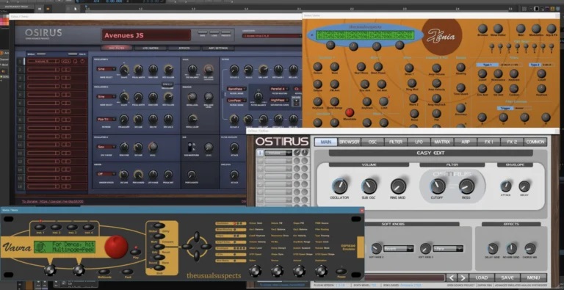Switch to the BROWSER tab in Ostirus

coord(350,142)
